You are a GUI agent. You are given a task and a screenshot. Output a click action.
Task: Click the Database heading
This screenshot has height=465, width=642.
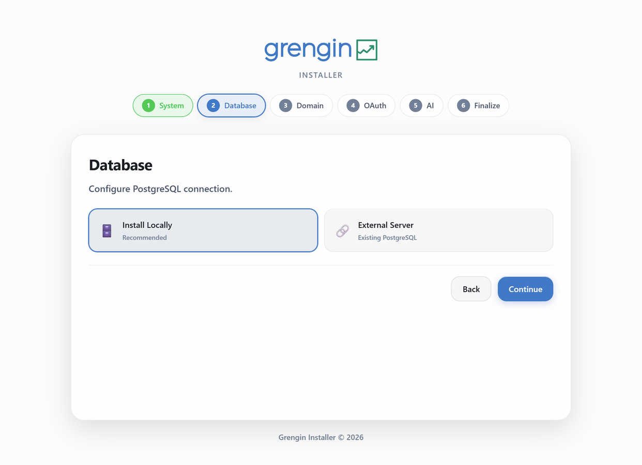click(x=120, y=165)
